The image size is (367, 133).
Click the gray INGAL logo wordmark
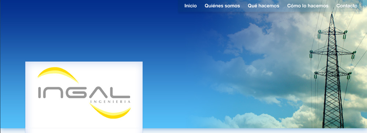pos(84,92)
